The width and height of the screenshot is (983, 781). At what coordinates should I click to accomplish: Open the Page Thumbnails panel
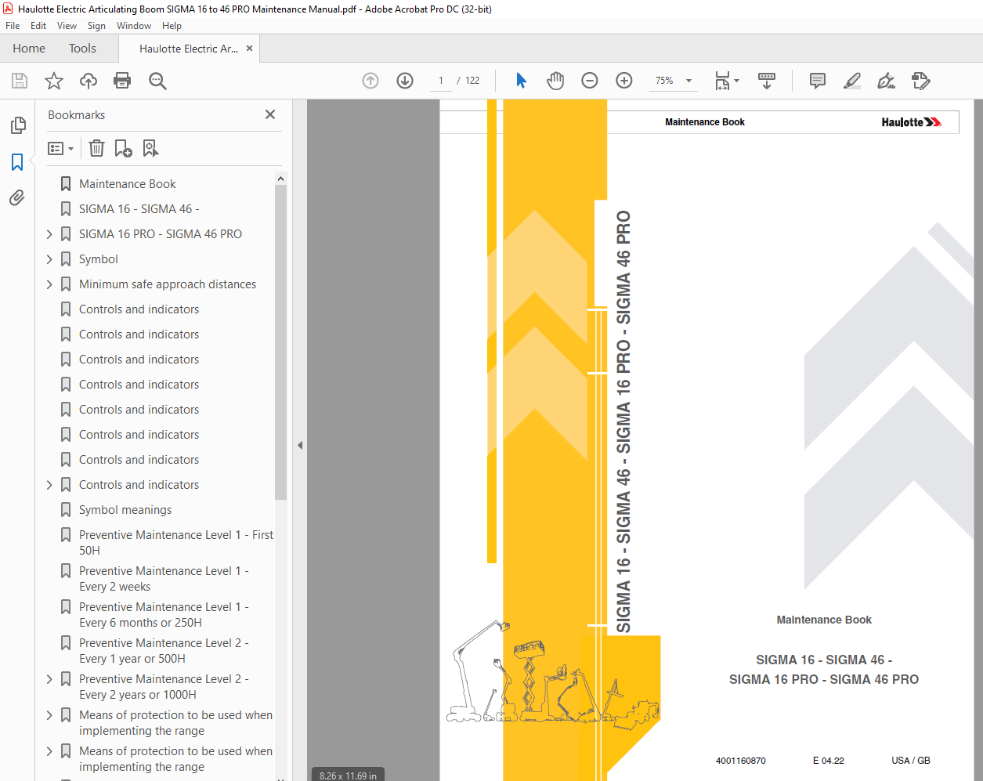17,125
